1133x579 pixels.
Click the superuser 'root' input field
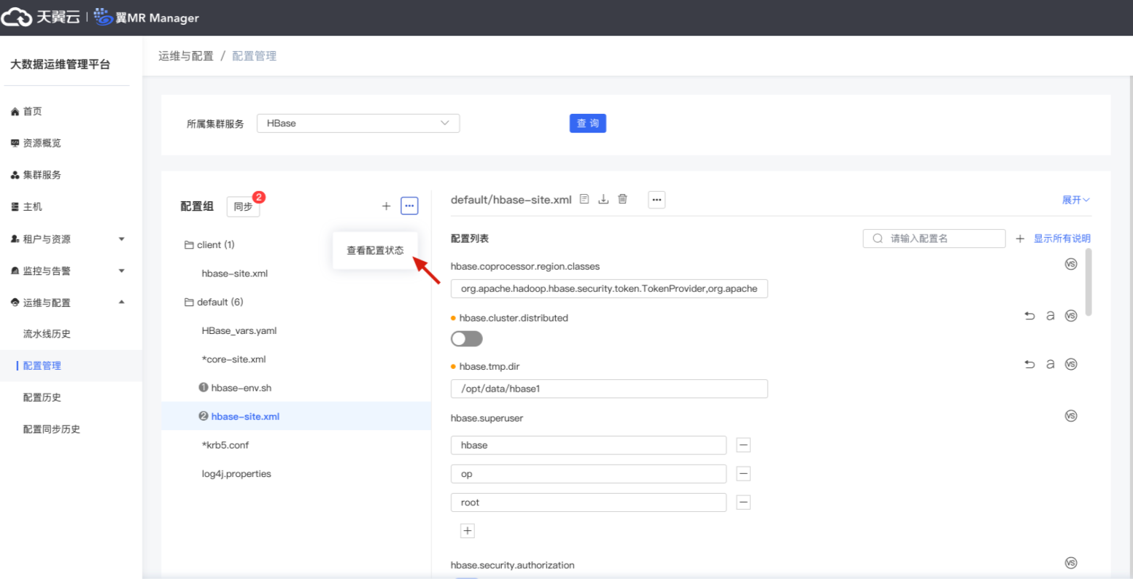click(589, 502)
